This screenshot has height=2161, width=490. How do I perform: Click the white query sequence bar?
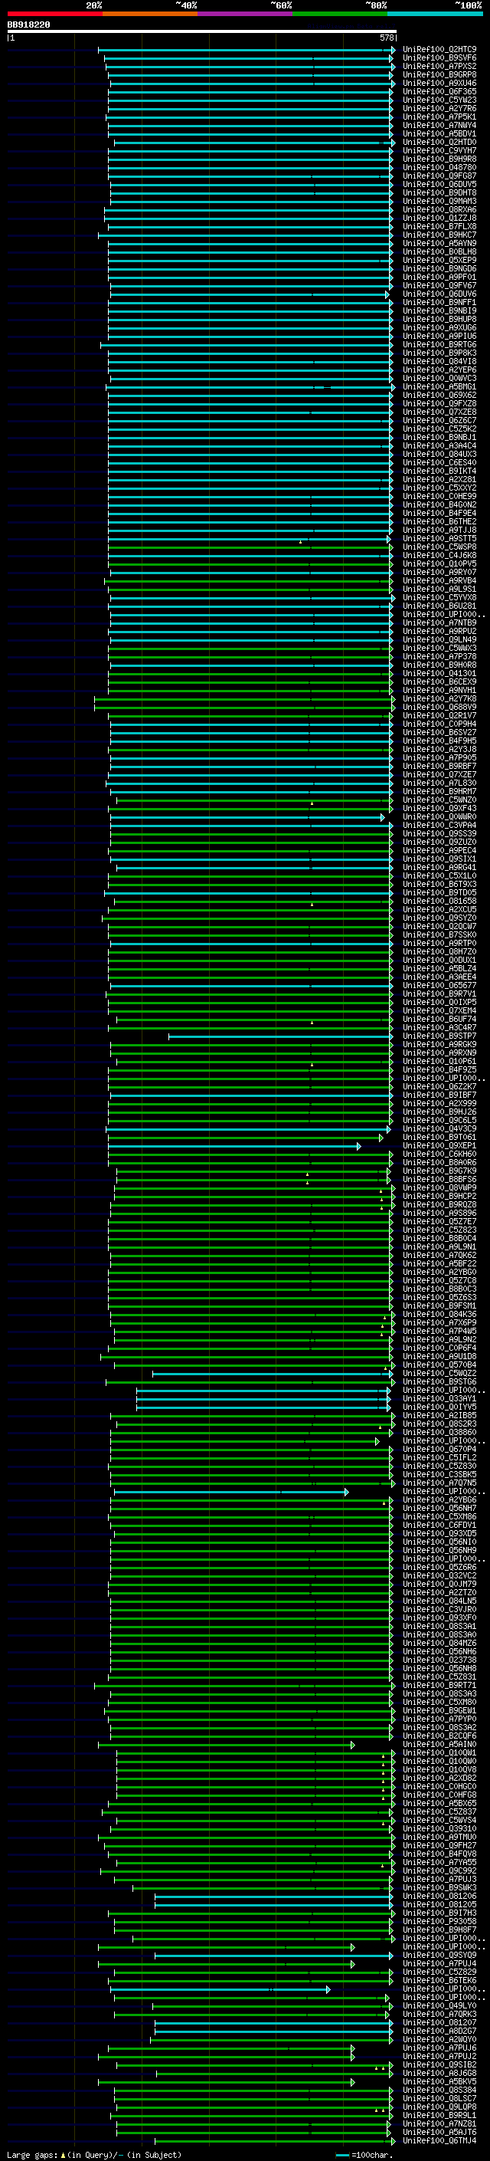pyautogui.click(x=201, y=31)
